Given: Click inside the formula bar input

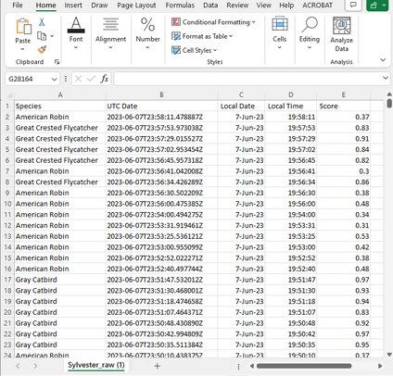Looking at the screenshot, I should pyautogui.click(x=247, y=79).
